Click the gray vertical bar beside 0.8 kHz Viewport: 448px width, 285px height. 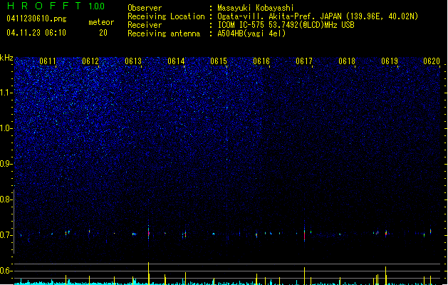click(x=14, y=221)
